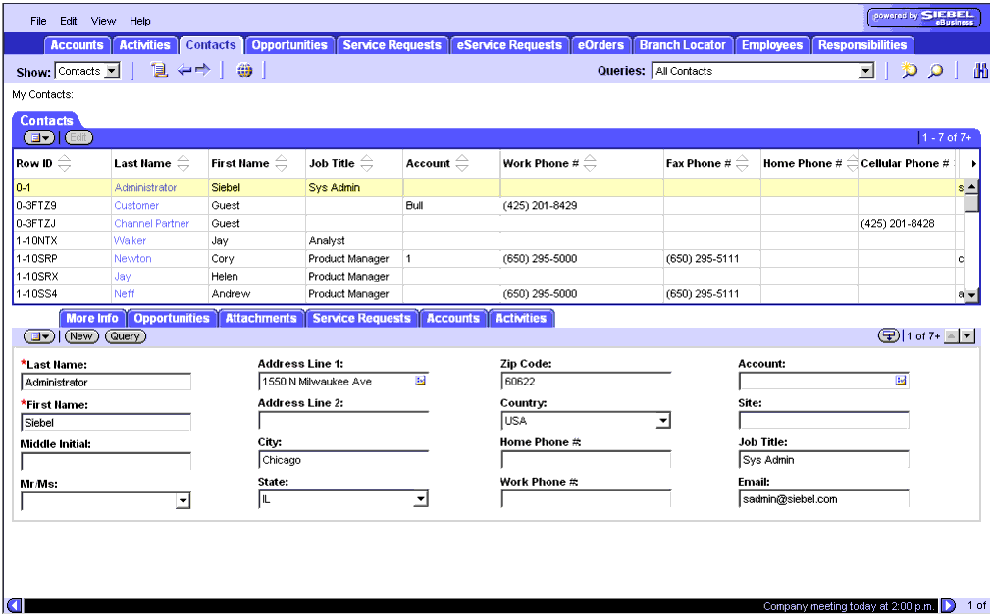
Task: Click the globe icon in the toolbar
Action: point(245,71)
